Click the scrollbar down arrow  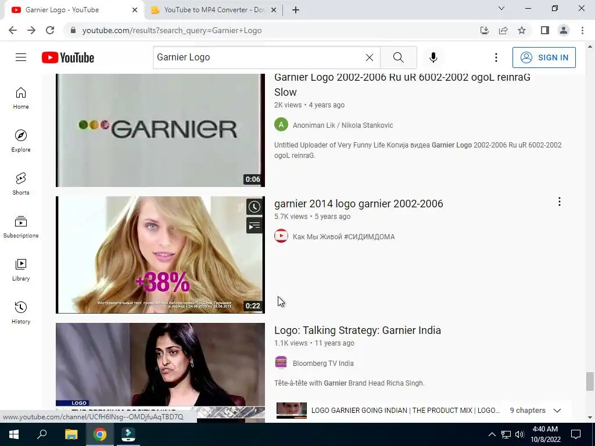(x=590, y=418)
